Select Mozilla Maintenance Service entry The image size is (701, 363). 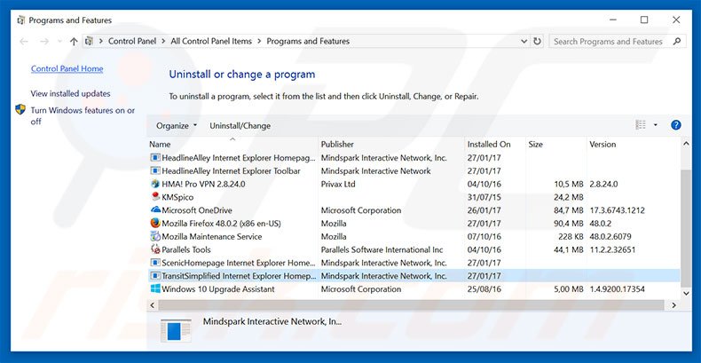[212, 236]
